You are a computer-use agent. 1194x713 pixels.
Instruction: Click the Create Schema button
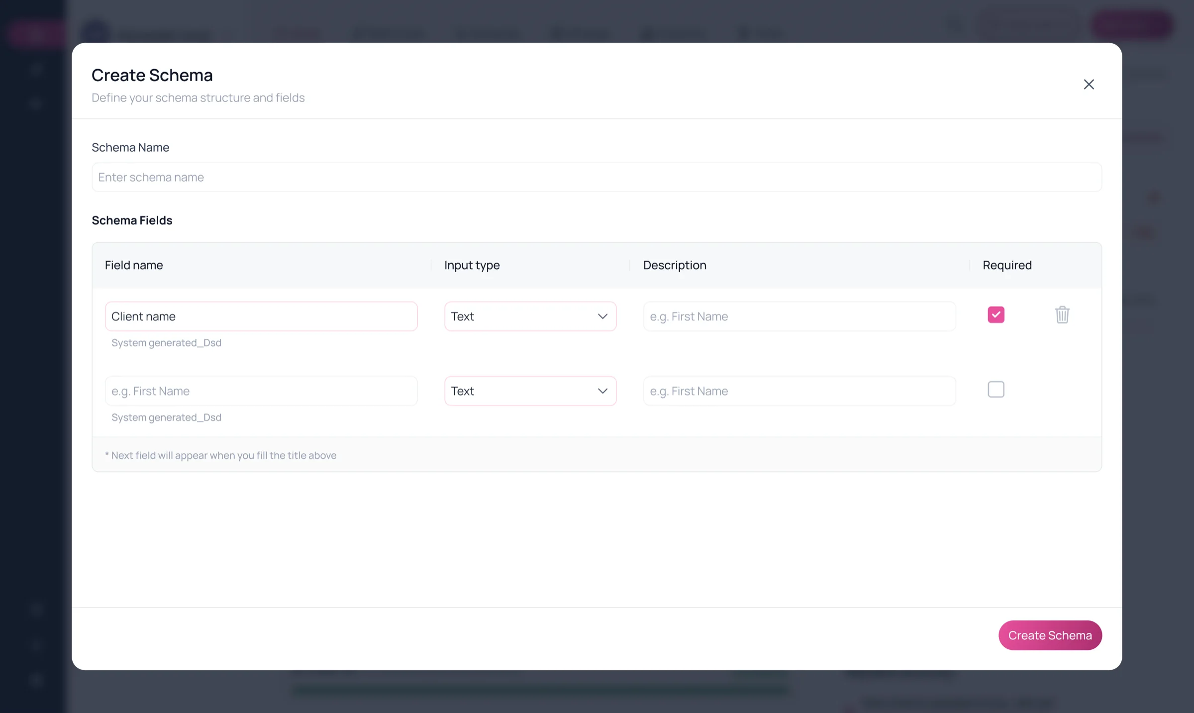tap(1050, 635)
